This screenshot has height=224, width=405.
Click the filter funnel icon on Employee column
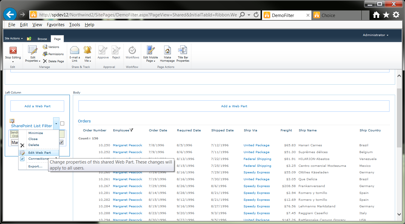131,130
